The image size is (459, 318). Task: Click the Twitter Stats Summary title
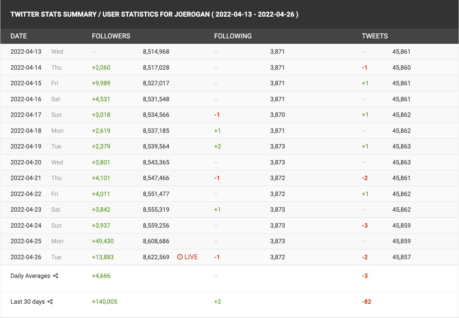[154, 14]
